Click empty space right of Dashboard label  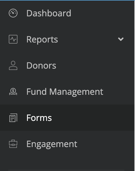pos(102,13)
